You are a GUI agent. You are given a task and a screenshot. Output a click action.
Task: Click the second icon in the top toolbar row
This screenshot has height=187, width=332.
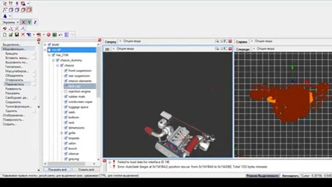(x=11, y=4)
